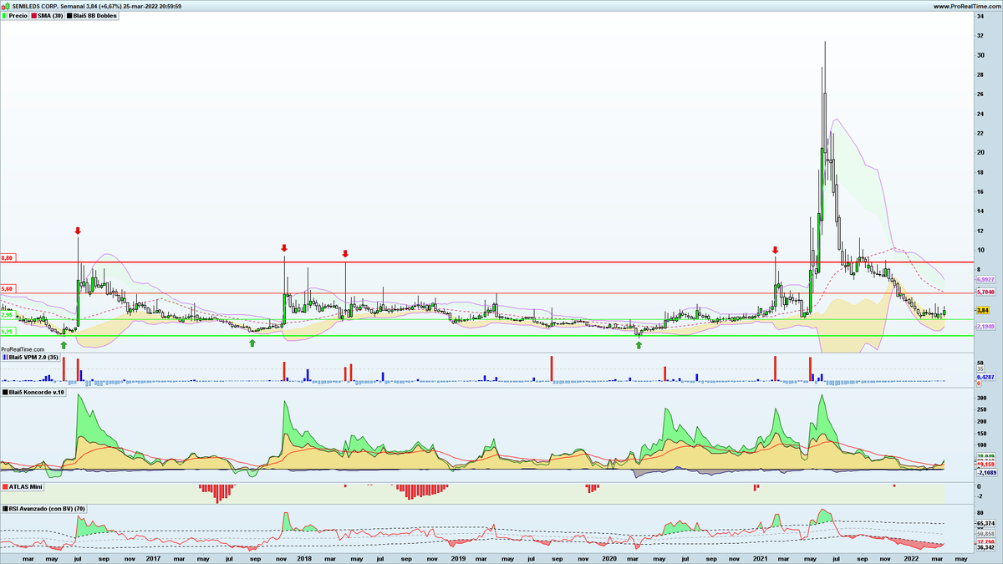
Task: Open the ATLAS Mini panel label
Action: pyautogui.click(x=23, y=486)
